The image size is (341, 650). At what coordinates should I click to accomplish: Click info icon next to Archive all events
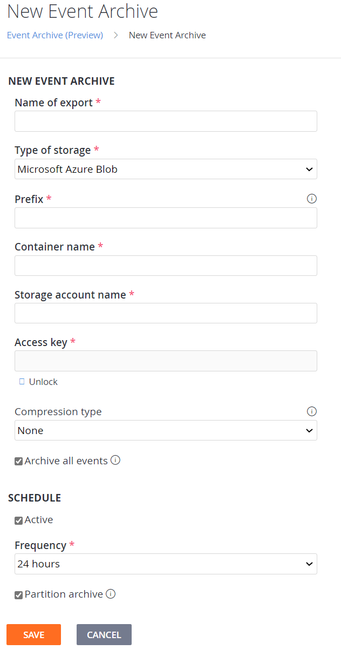(x=115, y=461)
